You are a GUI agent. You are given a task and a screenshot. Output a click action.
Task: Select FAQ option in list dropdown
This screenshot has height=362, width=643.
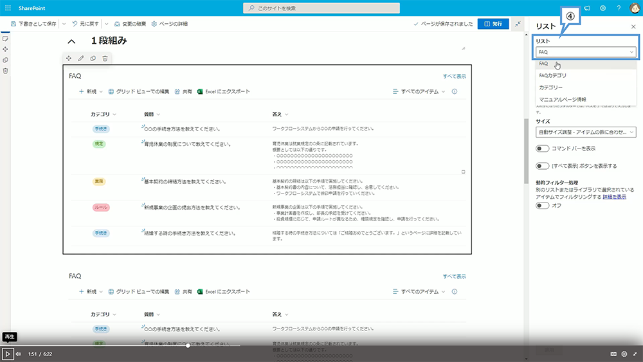(586, 64)
